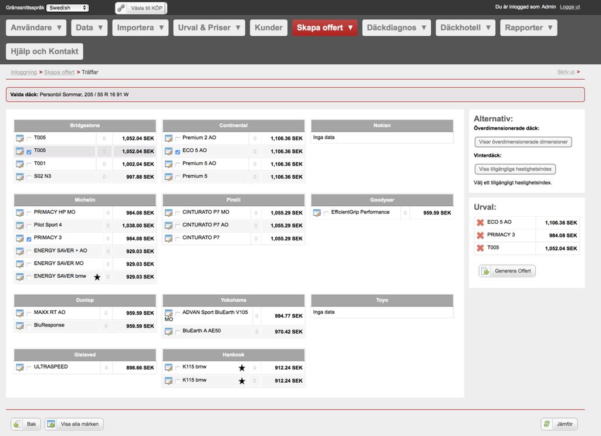601x436 pixels.
Task: Select the 1,038.00 SEK price text
Action: 138,226
